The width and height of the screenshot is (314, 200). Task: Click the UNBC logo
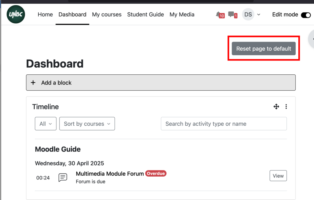tap(16, 14)
